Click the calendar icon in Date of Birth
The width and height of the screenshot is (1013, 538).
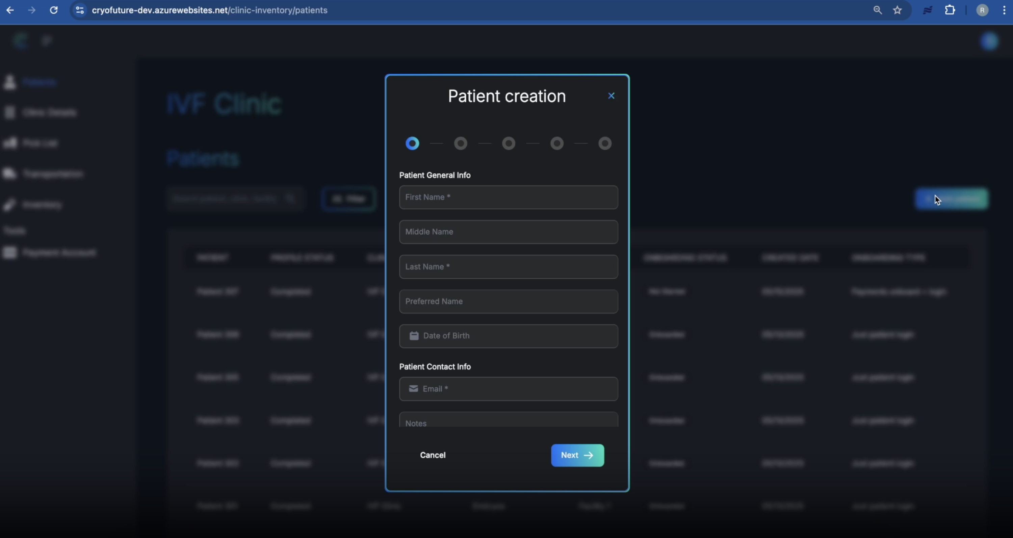click(414, 336)
